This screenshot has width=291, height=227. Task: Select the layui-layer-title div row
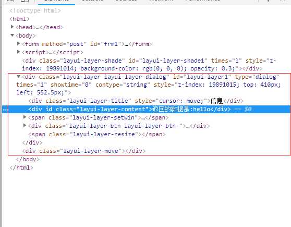(136, 101)
